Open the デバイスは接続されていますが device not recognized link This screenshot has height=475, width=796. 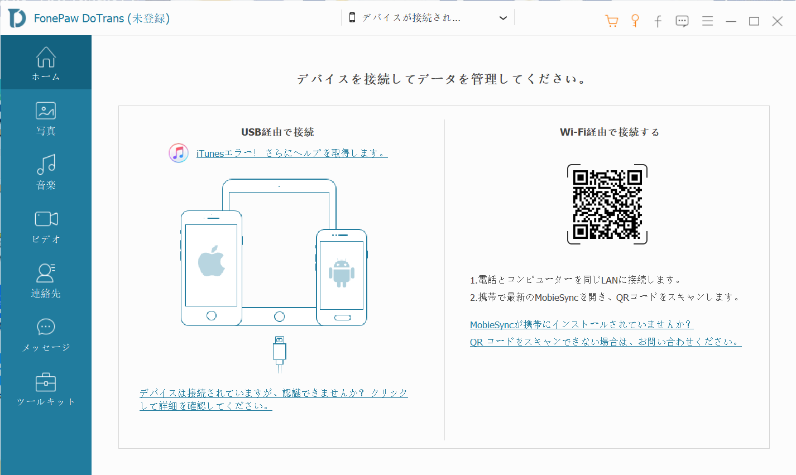point(274,399)
